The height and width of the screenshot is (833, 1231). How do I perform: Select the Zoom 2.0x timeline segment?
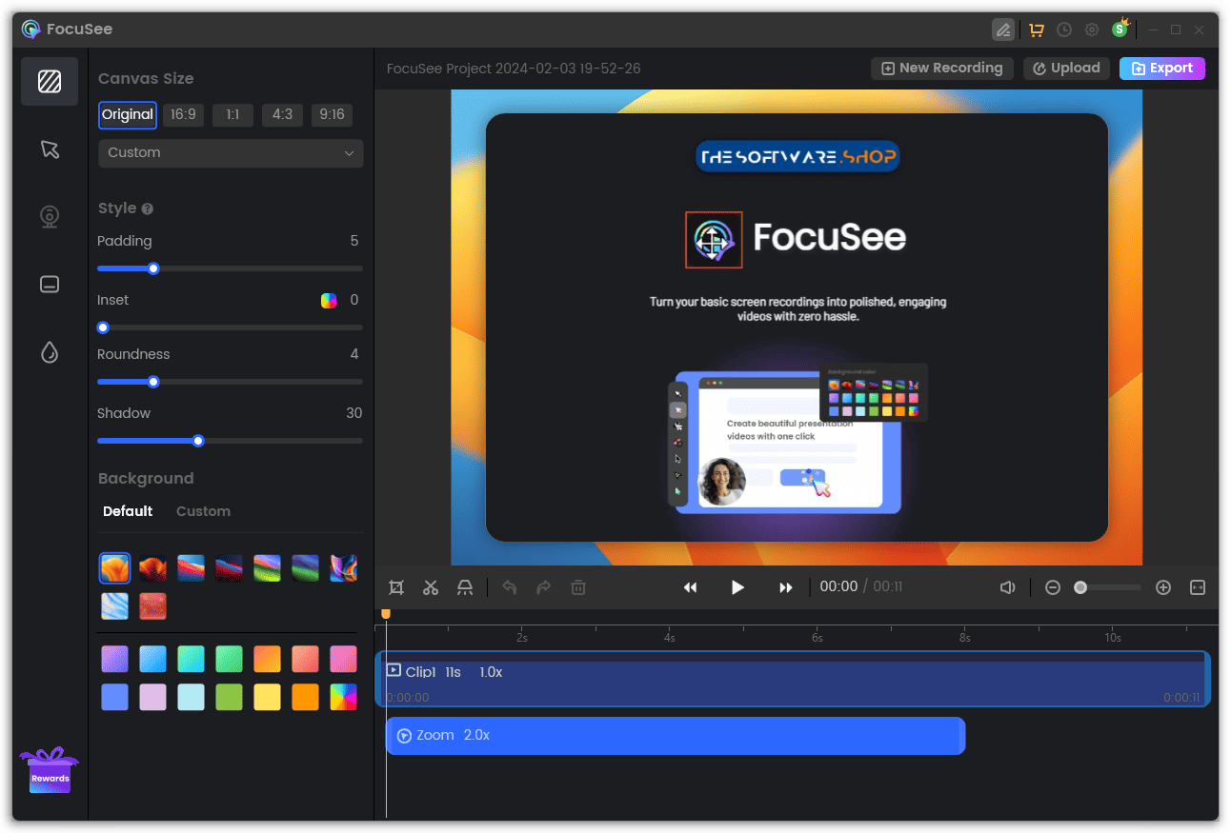coord(676,736)
